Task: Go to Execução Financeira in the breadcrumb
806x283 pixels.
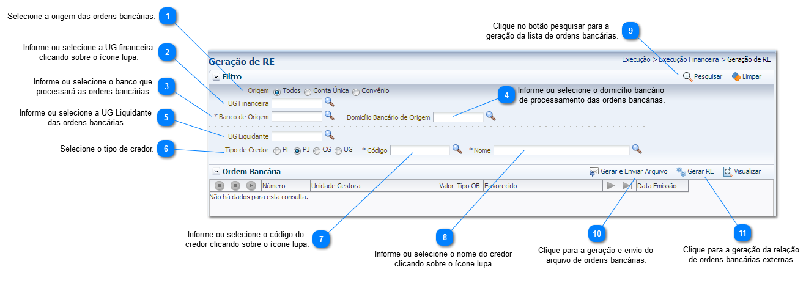Action: (689, 60)
